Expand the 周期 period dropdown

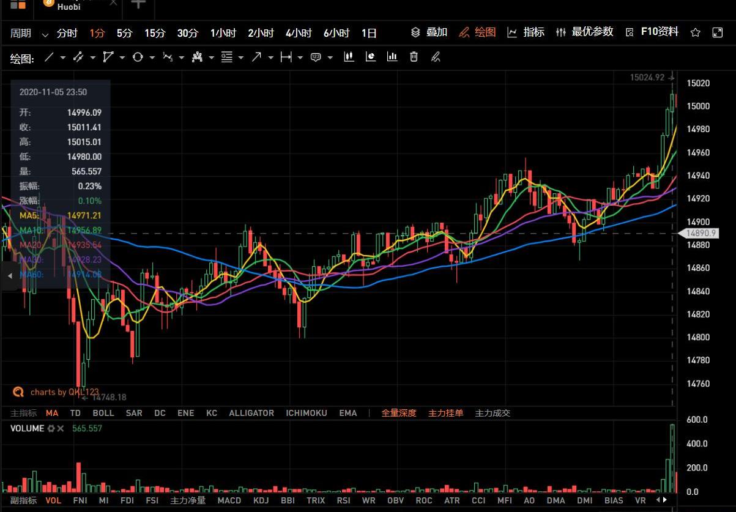coord(45,34)
